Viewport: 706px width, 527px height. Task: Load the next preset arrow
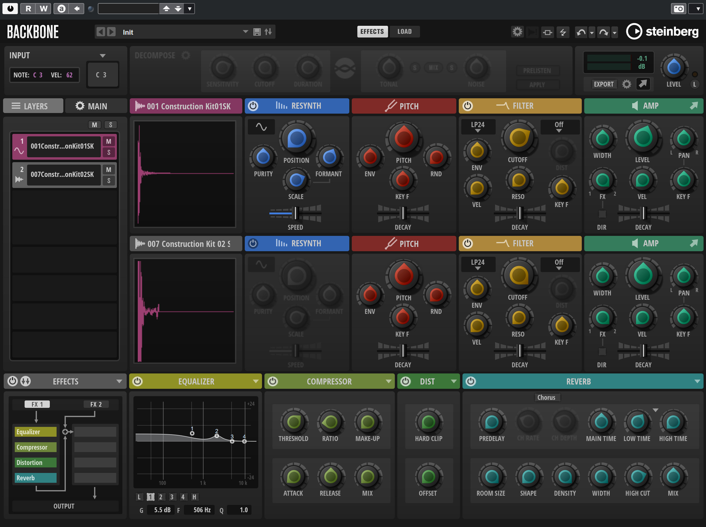click(111, 32)
